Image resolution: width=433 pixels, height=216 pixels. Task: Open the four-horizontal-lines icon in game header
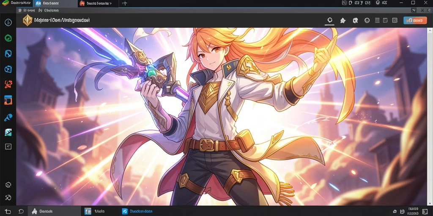(377, 20)
